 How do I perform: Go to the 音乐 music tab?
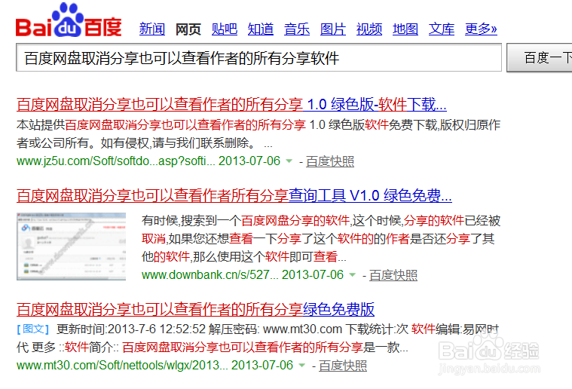point(297,29)
